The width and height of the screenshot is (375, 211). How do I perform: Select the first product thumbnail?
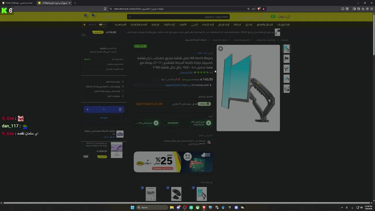(287, 49)
